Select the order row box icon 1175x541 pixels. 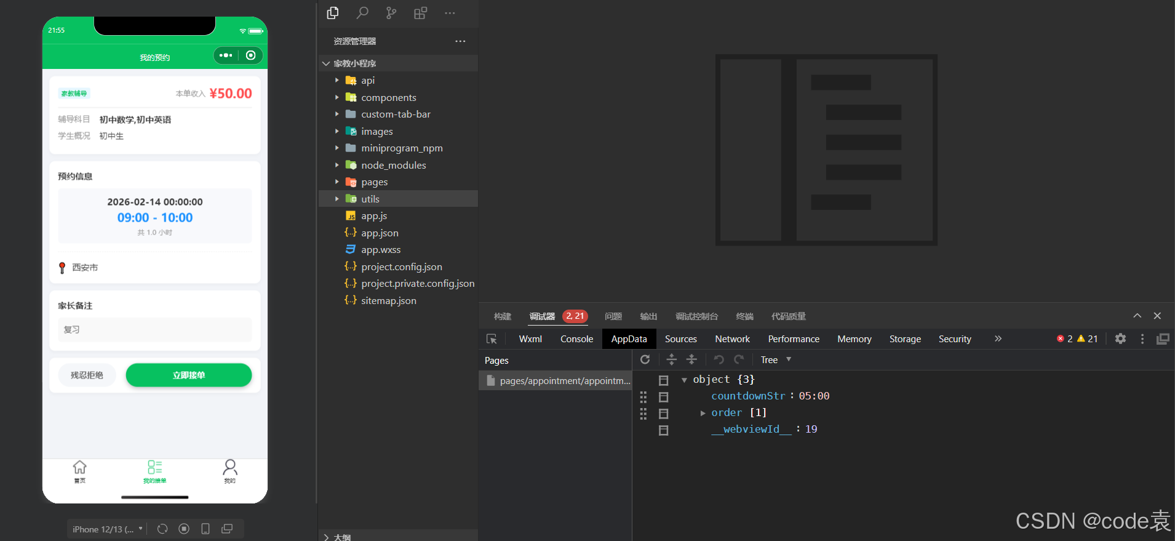point(663,414)
